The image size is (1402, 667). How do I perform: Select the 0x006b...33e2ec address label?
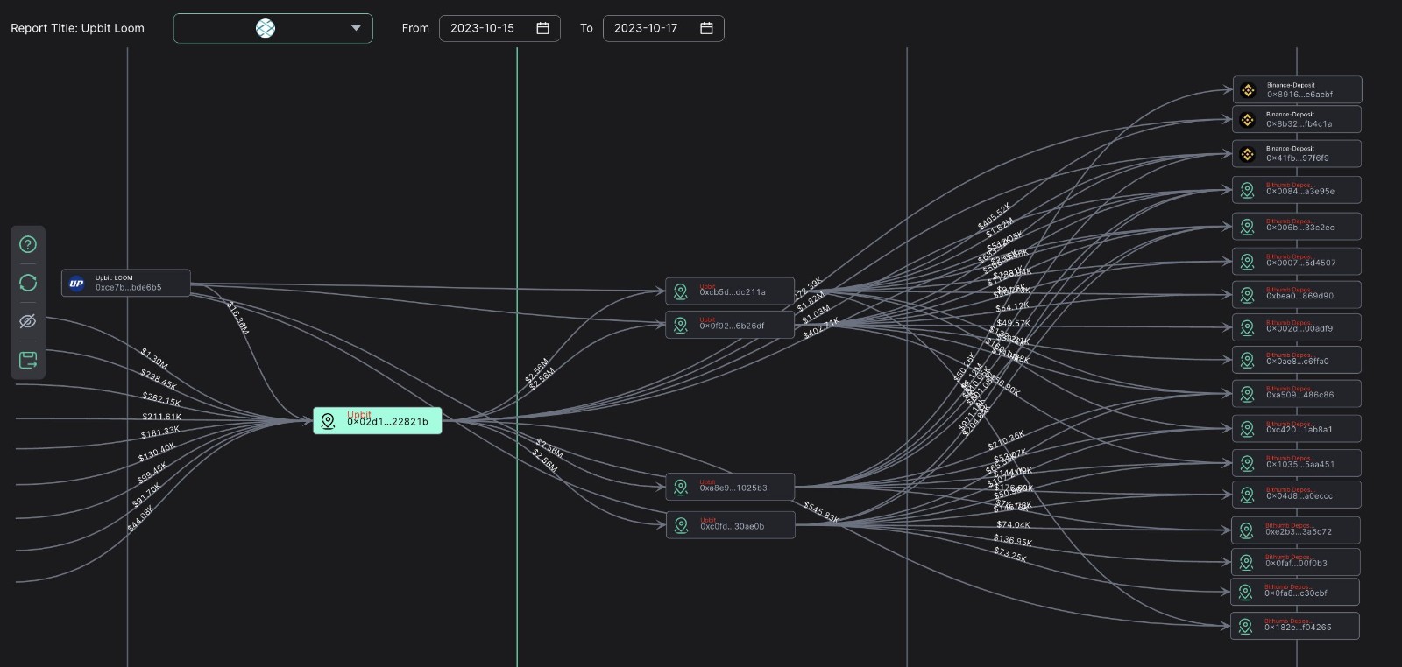(1300, 228)
